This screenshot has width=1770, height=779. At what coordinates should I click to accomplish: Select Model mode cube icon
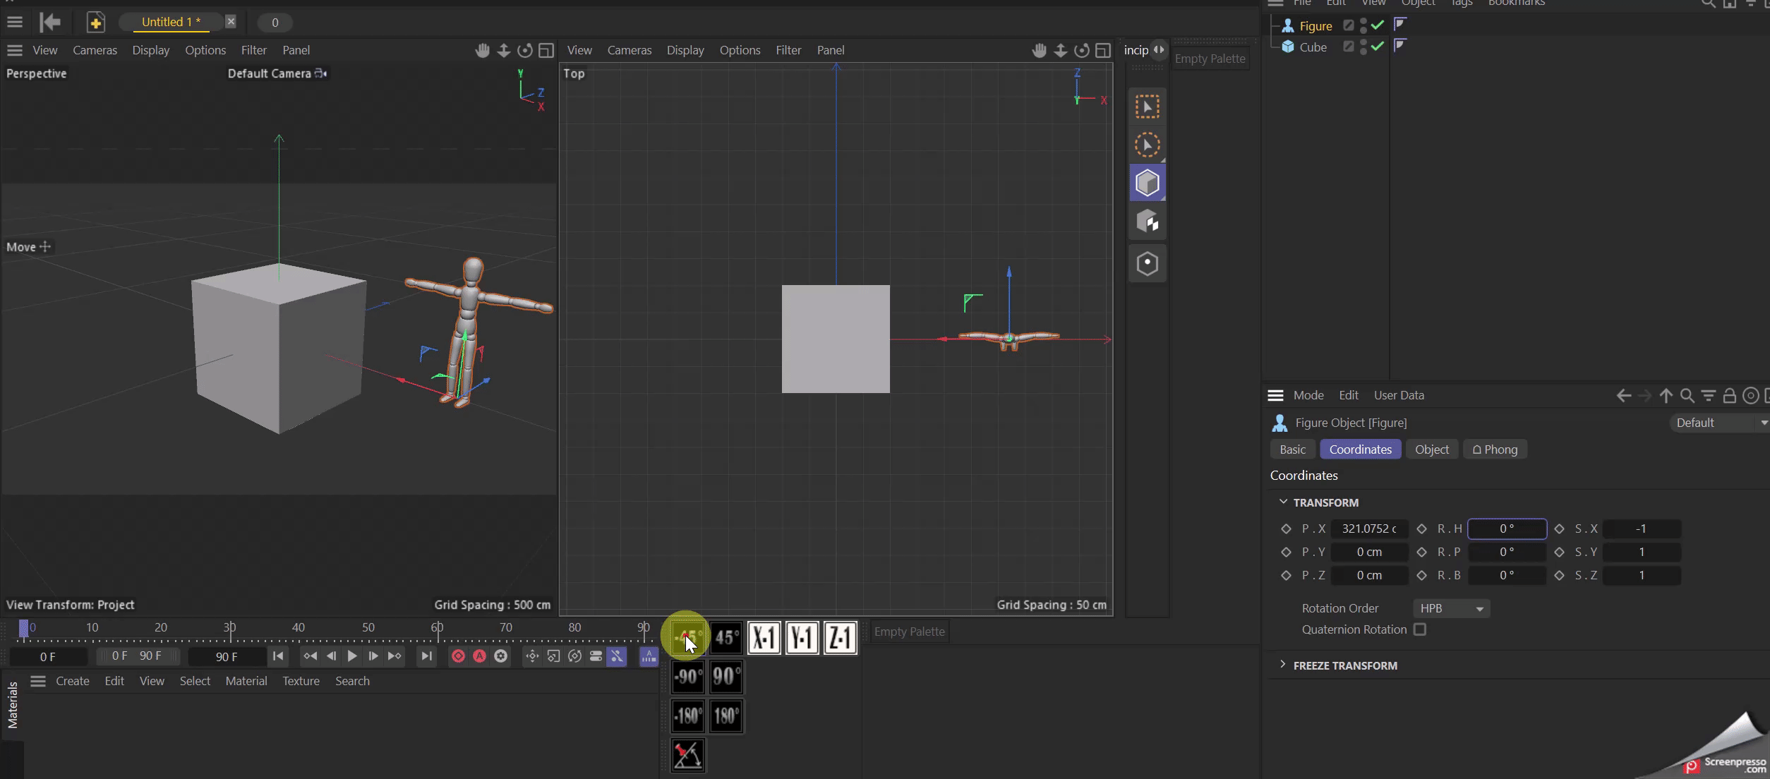(x=1147, y=183)
